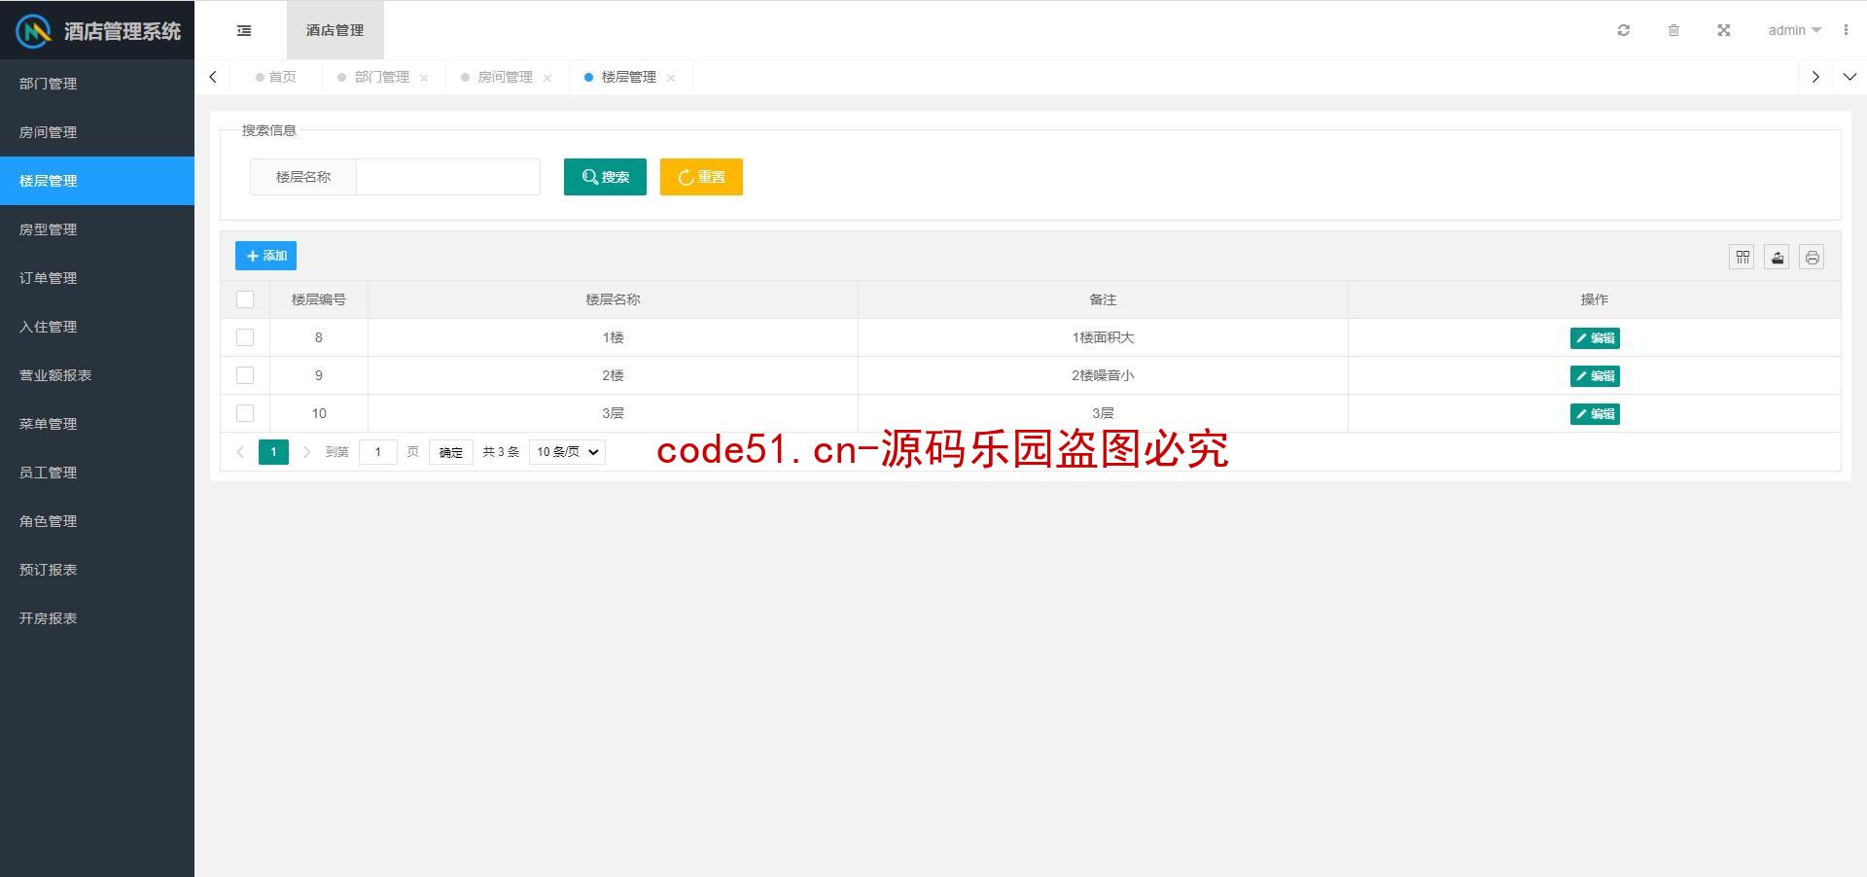Close the 楼层管理 tab
The height and width of the screenshot is (877, 1867).
(671, 78)
